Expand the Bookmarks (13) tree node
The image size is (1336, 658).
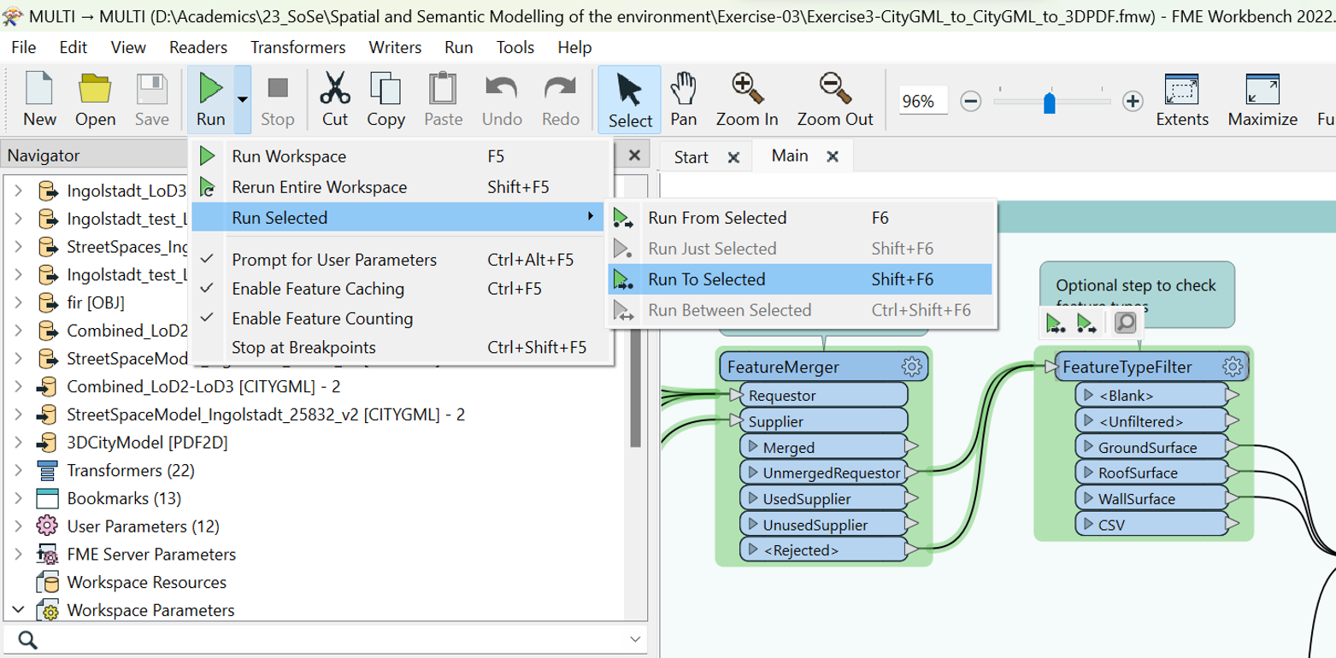tap(18, 498)
